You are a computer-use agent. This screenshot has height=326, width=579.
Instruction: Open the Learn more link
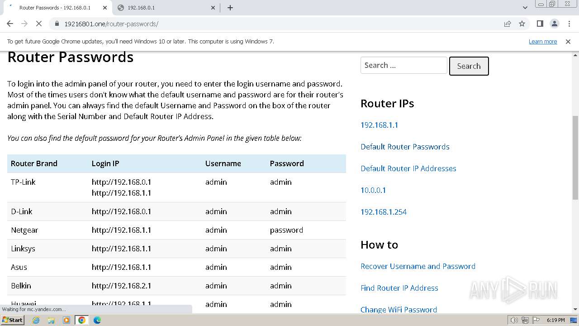coord(543,42)
